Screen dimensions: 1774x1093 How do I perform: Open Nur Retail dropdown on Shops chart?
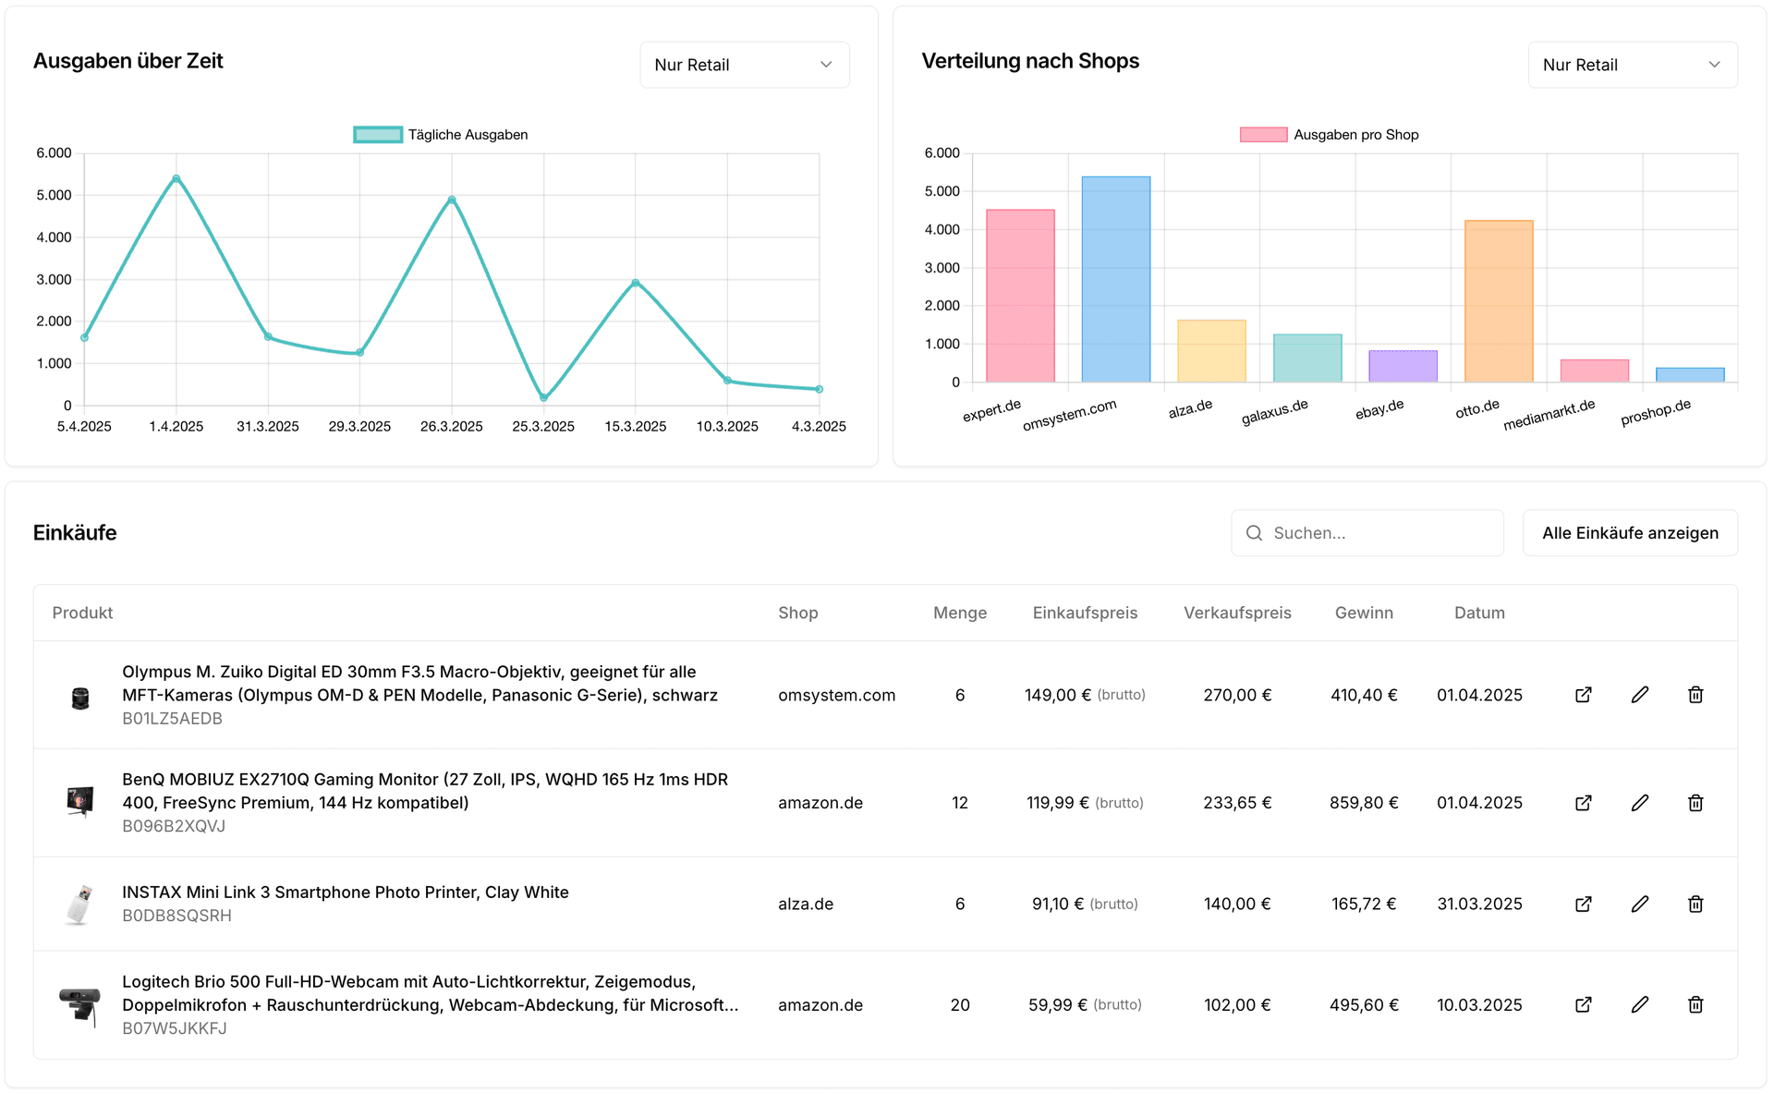(1632, 65)
